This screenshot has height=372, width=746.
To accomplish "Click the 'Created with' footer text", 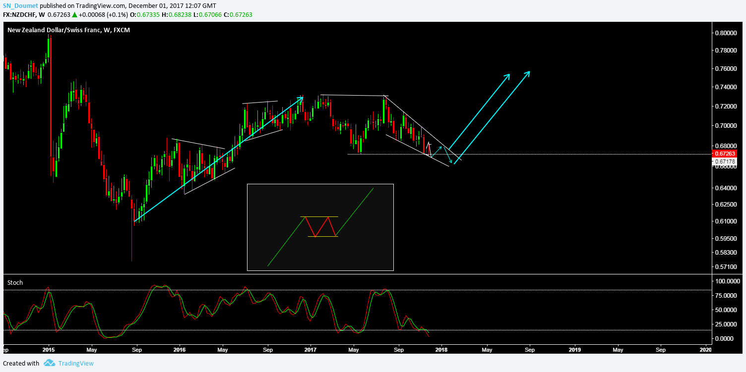I will [x=21, y=363].
